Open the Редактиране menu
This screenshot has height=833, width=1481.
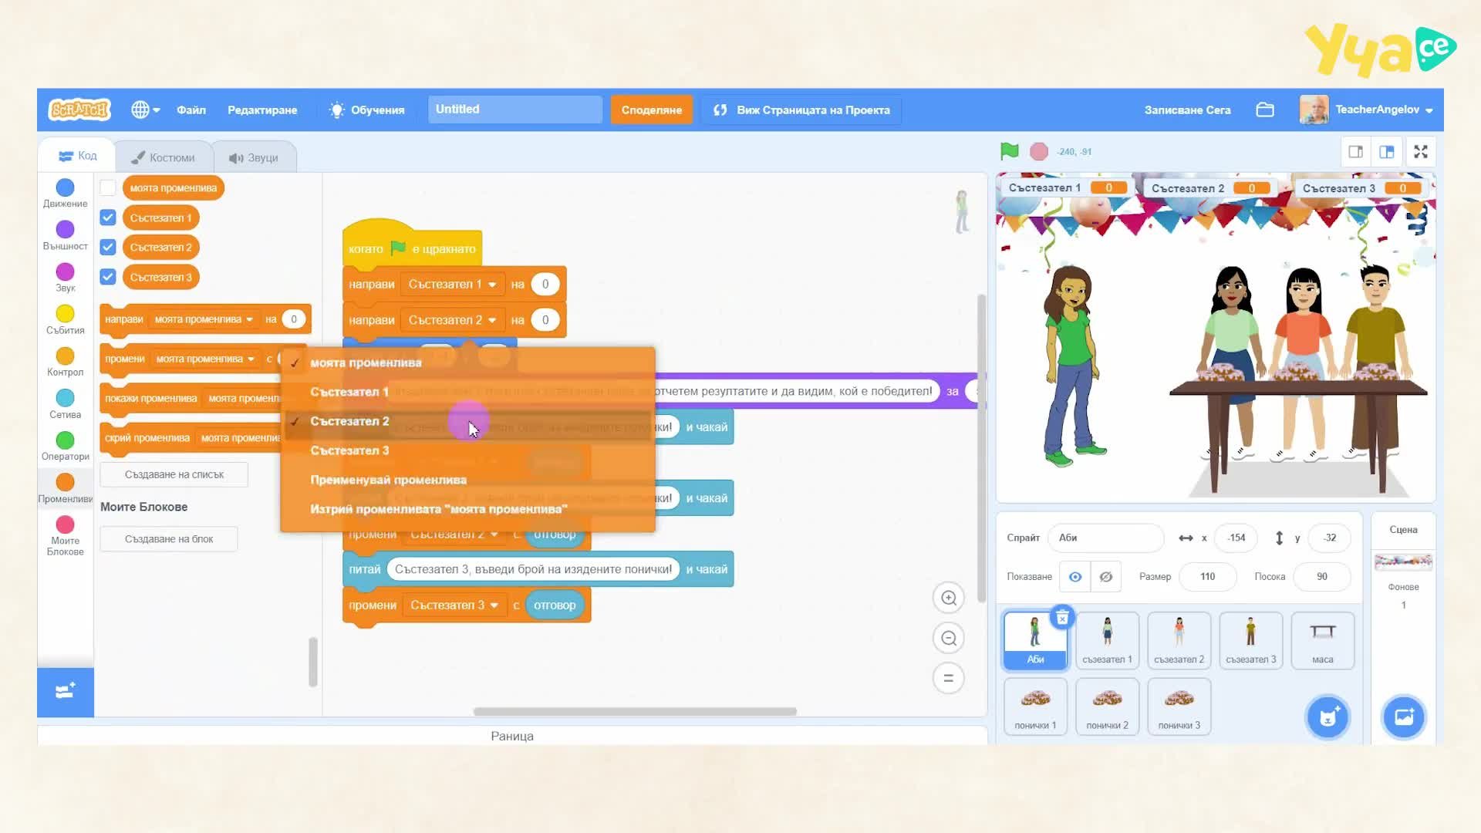tap(262, 110)
